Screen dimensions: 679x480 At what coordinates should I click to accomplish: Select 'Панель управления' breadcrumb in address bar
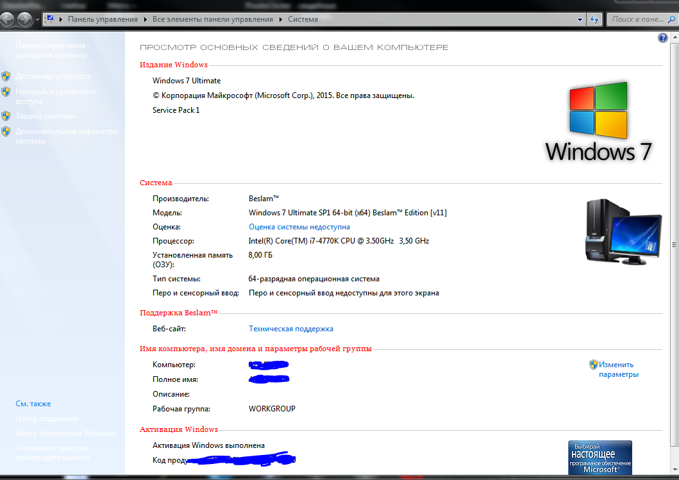point(103,19)
